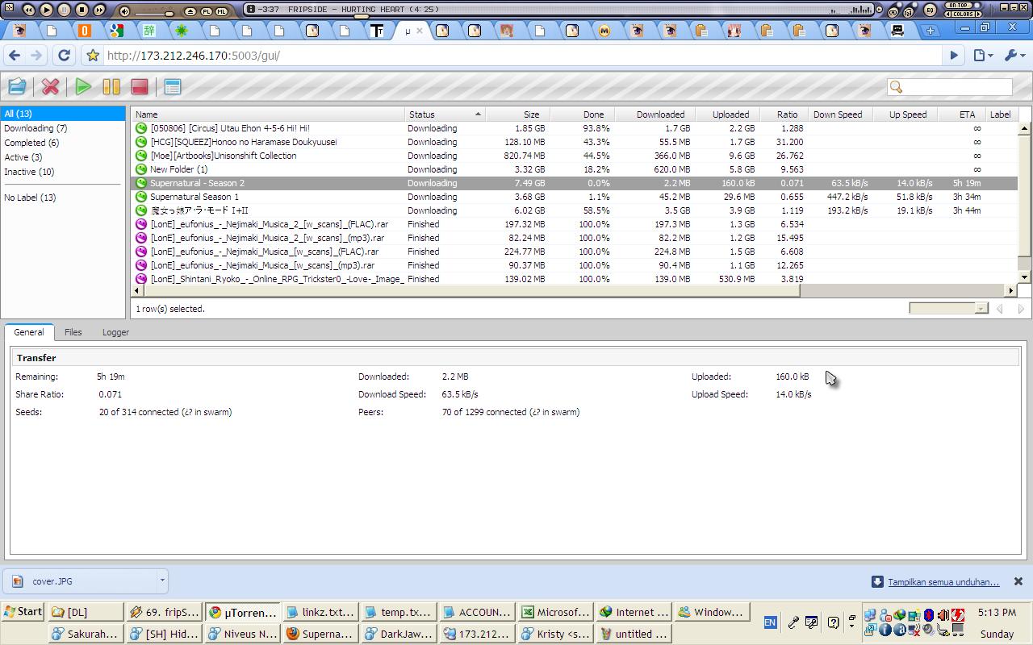Screen dimensions: 1033x645
Task: Switch to the Files tab
Action: coord(73,332)
